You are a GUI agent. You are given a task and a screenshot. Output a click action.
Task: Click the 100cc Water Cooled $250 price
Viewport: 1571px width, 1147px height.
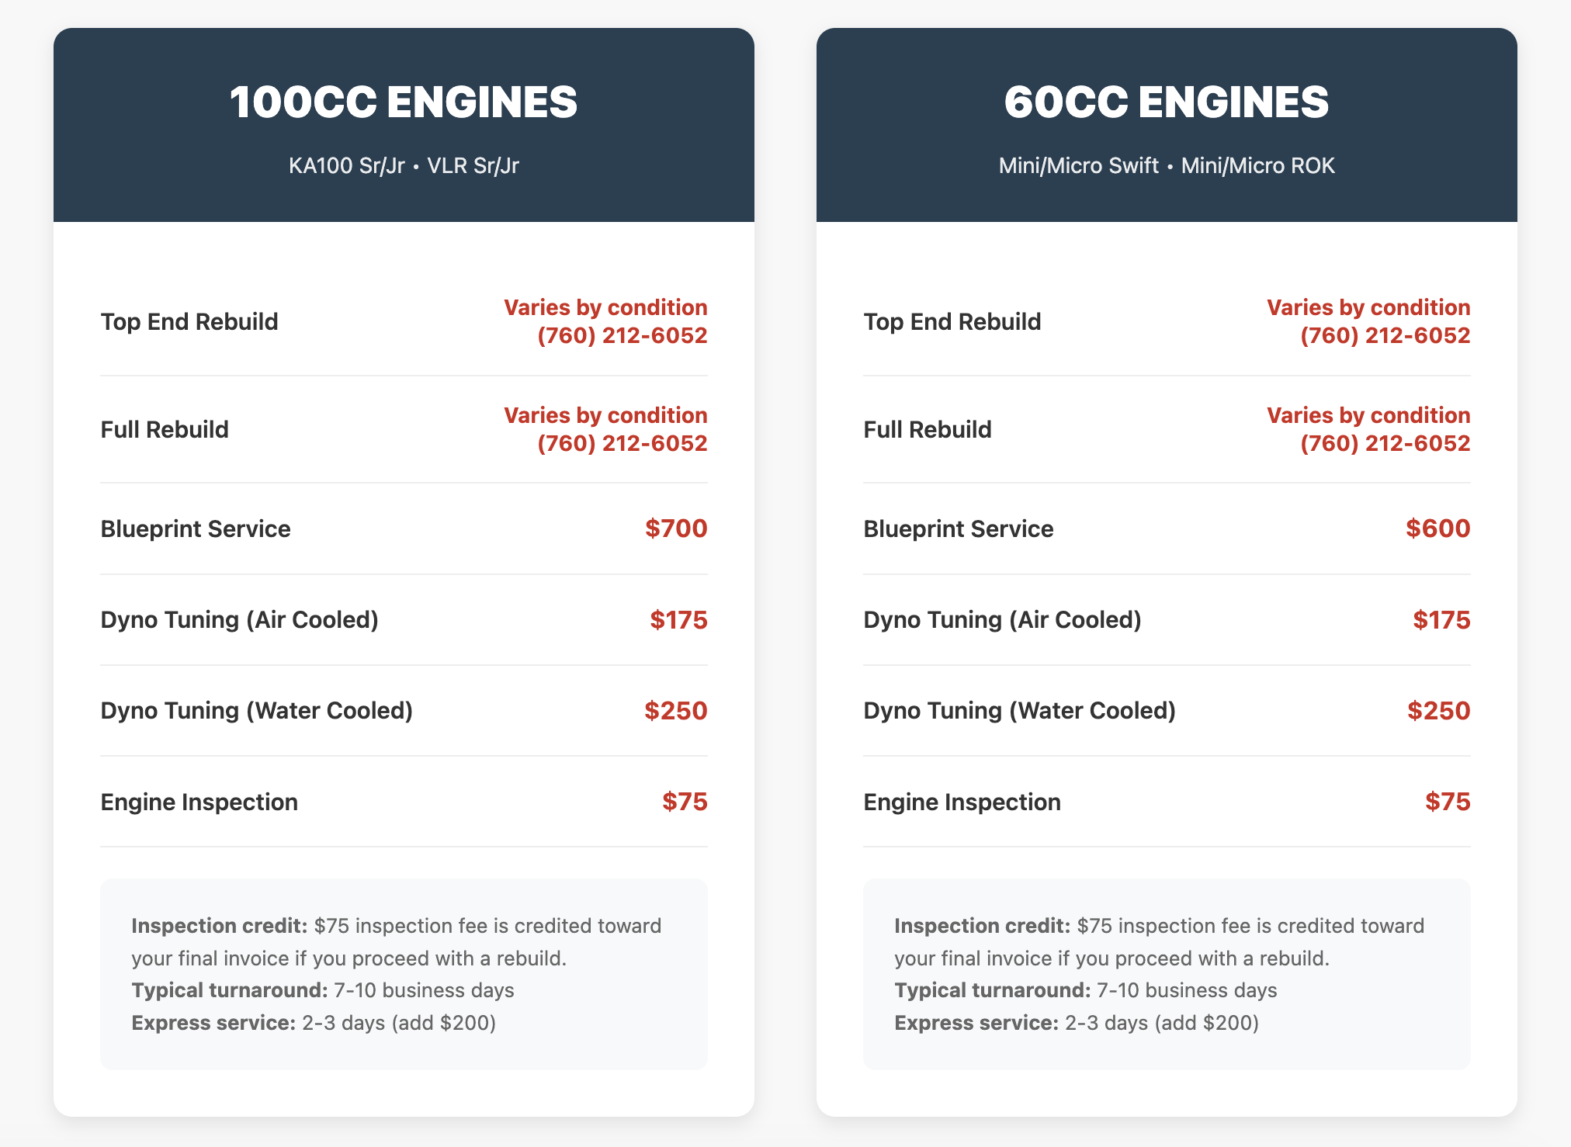pos(676,711)
